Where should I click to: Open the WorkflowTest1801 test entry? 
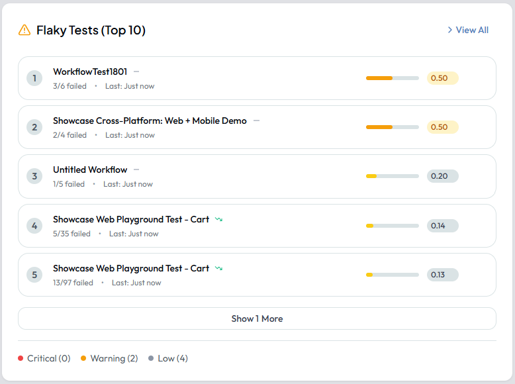[257, 78]
